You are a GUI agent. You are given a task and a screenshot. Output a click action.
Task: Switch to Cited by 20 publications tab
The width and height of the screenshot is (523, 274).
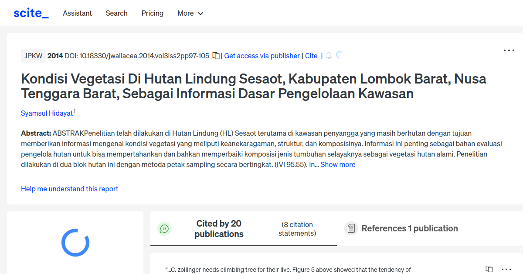pyautogui.click(x=244, y=229)
